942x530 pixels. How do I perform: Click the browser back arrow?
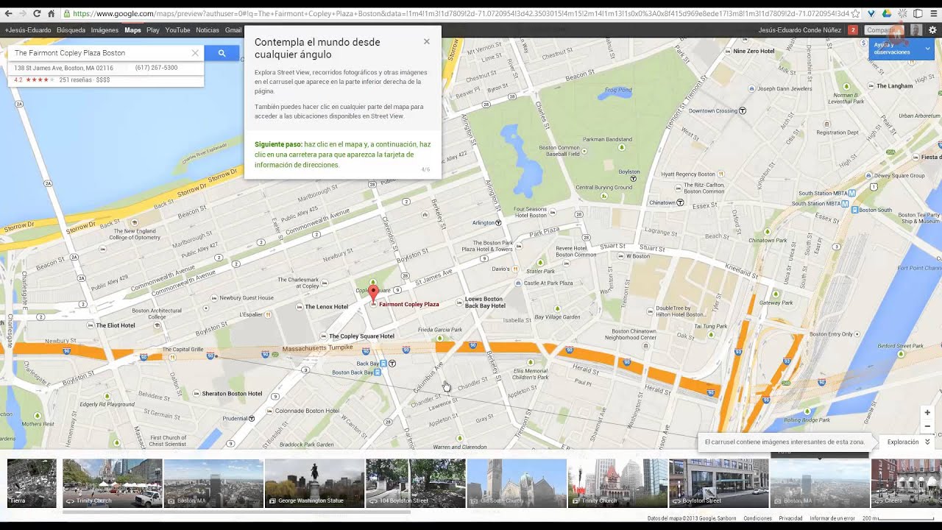8,13
